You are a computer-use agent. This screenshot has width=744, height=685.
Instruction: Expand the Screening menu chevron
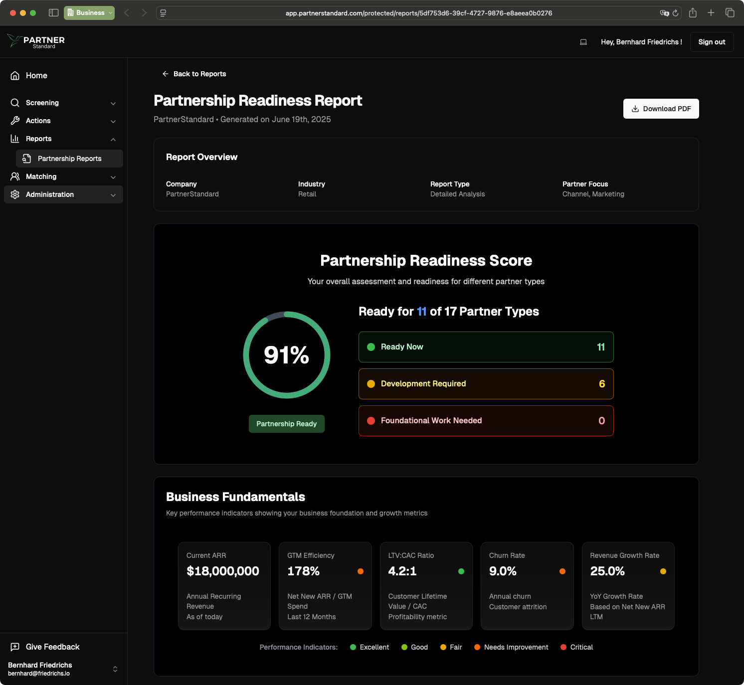(113, 103)
